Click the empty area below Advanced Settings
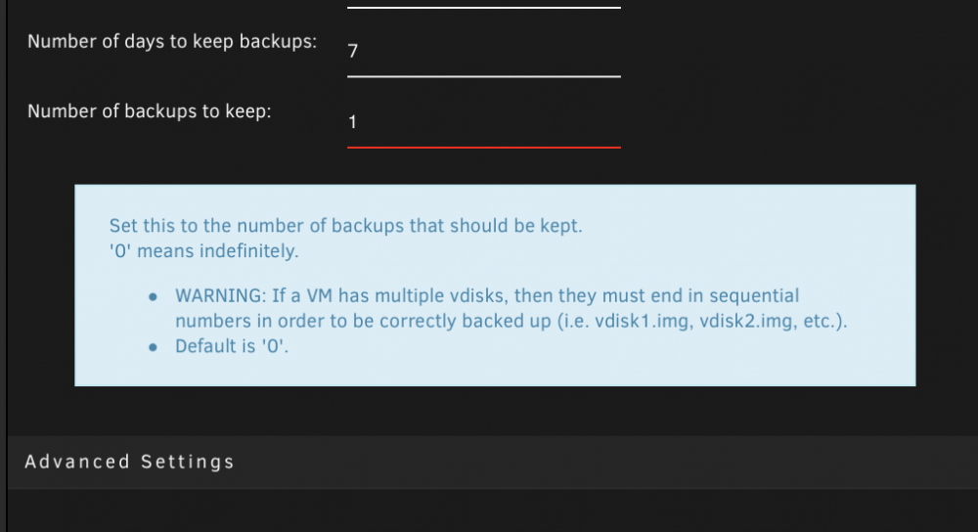Screen dimensions: 978x532 tap(493, 510)
